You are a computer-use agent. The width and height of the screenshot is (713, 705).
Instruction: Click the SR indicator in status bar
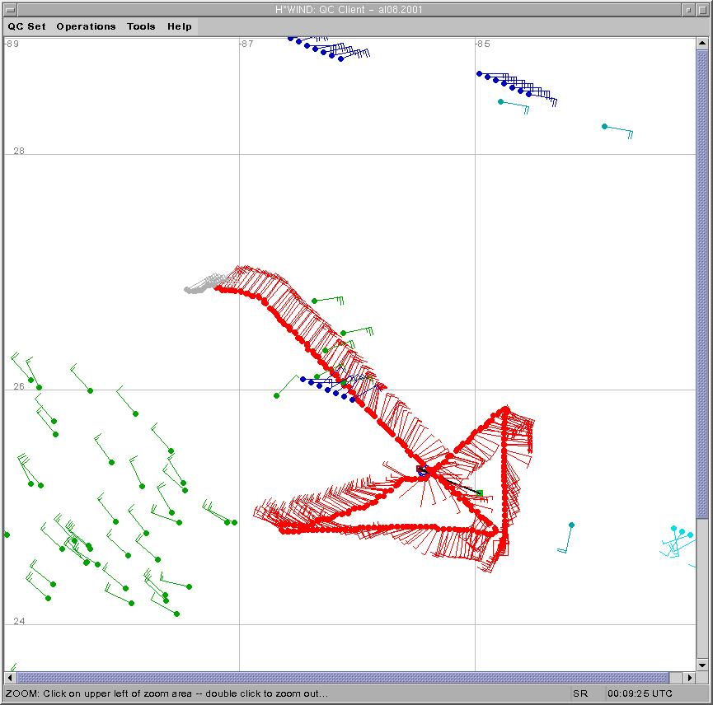pyautogui.click(x=580, y=693)
